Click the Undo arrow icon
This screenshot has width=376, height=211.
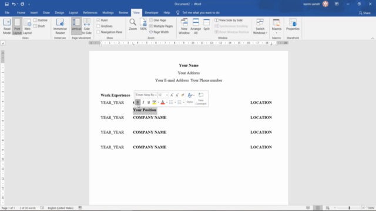tap(14, 4)
